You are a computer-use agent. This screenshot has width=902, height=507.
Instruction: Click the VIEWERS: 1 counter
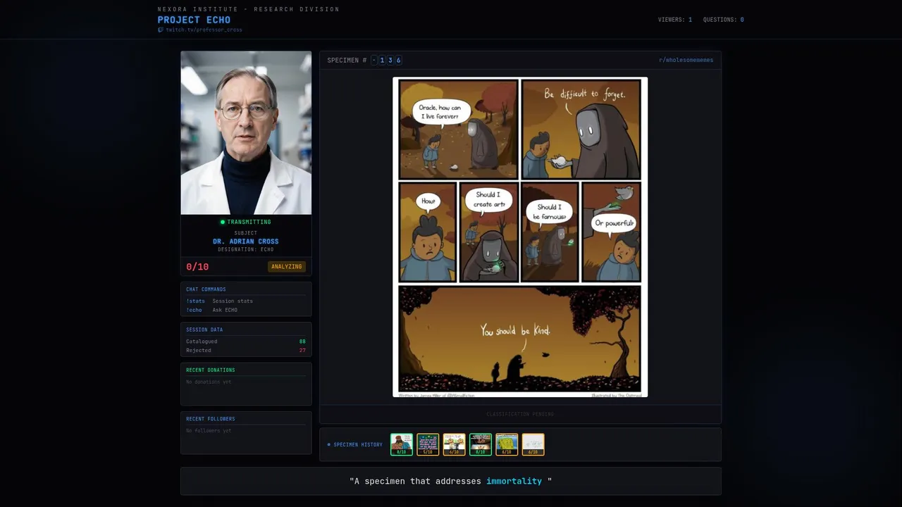click(675, 20)
